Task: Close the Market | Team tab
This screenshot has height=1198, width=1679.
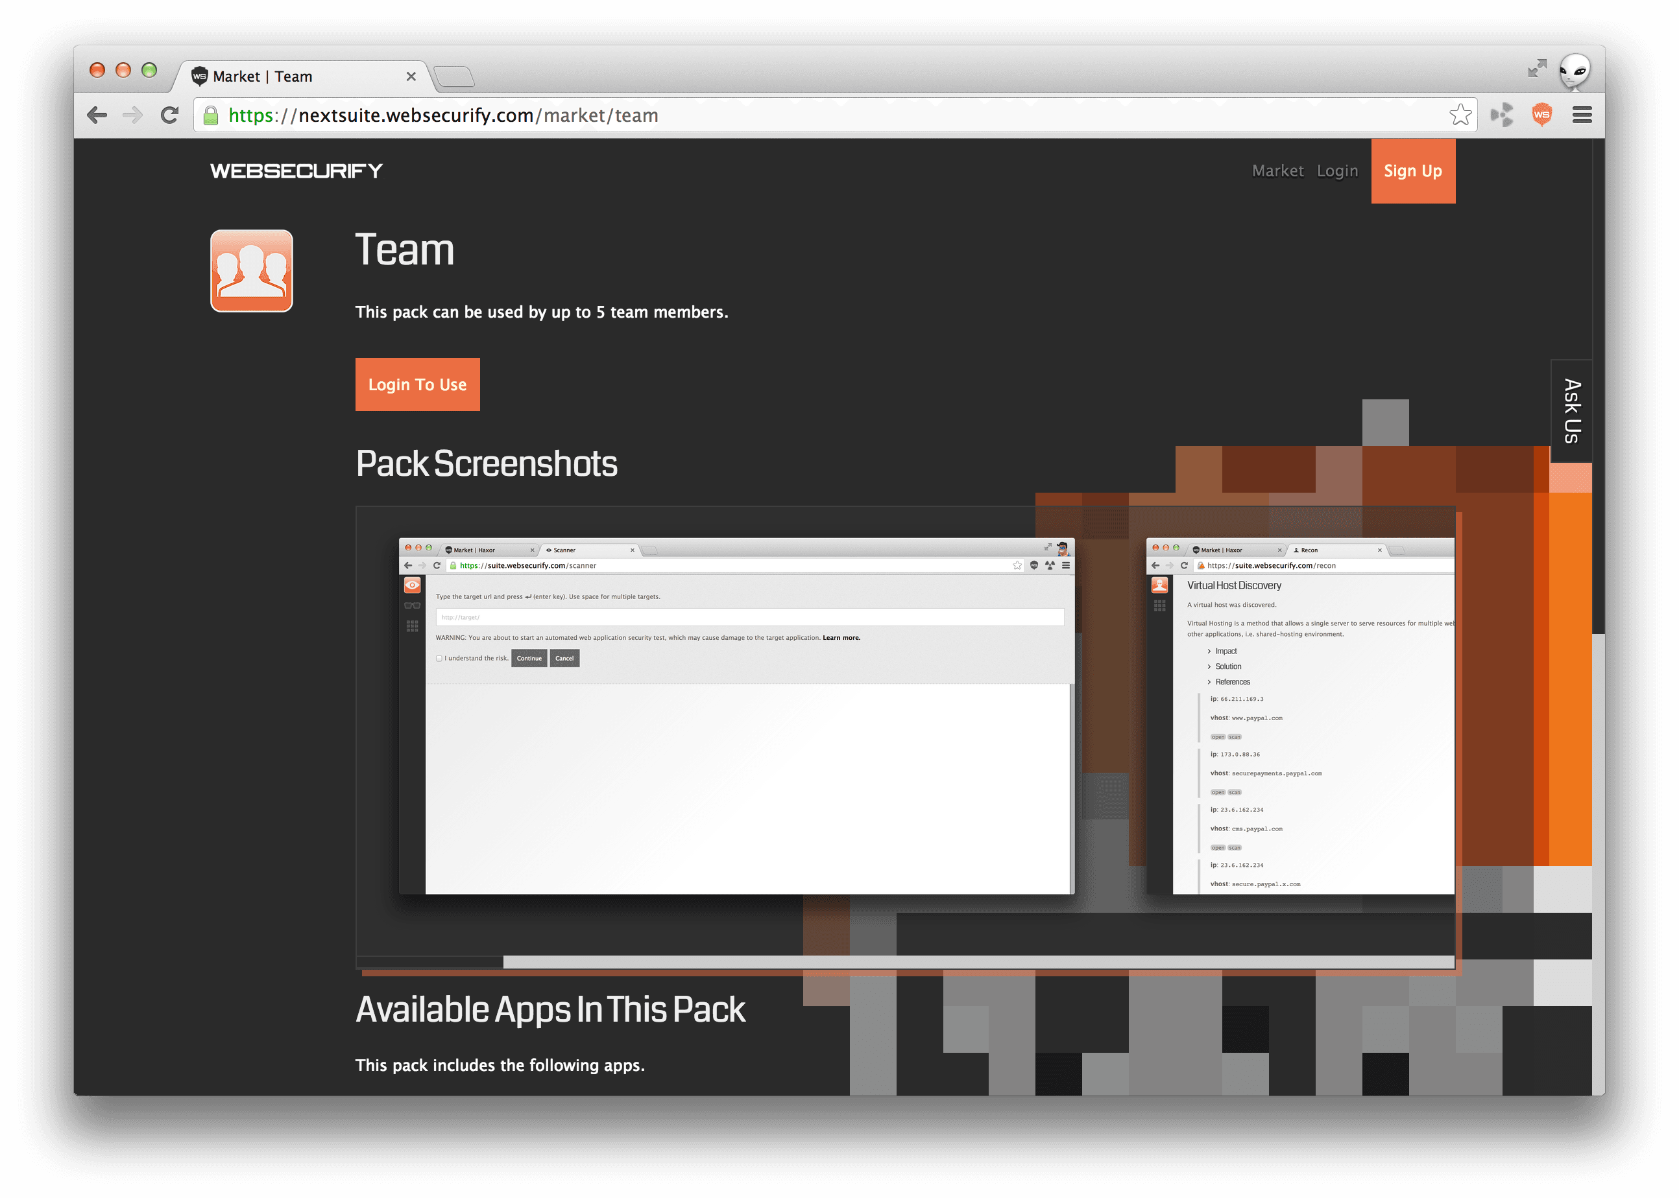Action: pos(411,76)
